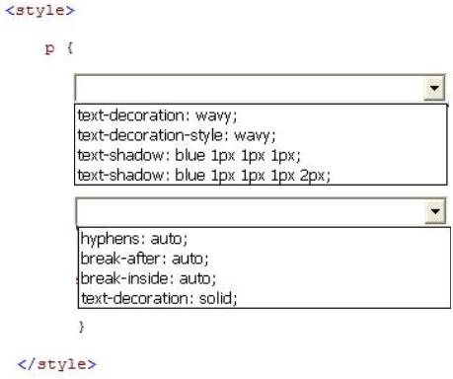This screenshot has width=453, height=379.
Task: Choose 'text-decoration: solid;' option
Action: tap(159, 298)
